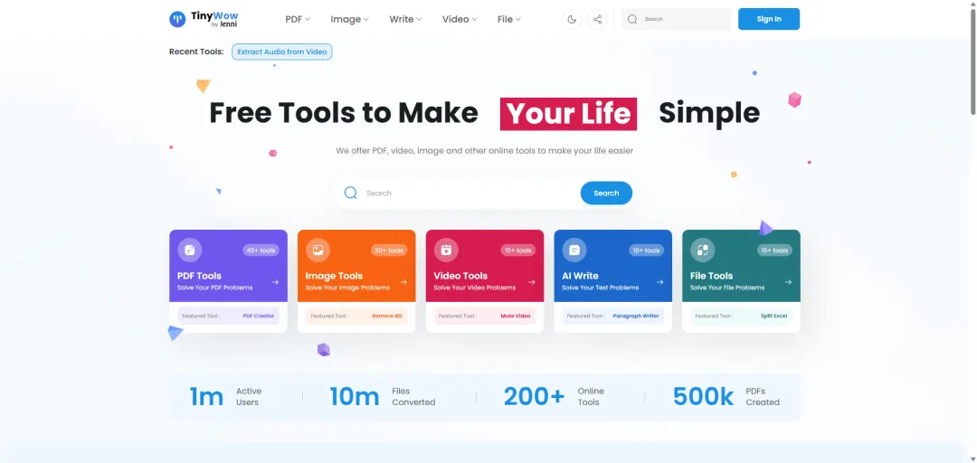Click the share icon in header
This screenshot has width=977, height=463.
coord(598,19)
